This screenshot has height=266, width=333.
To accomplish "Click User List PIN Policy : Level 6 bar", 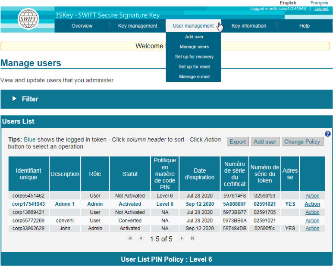I will click(166, 259).
